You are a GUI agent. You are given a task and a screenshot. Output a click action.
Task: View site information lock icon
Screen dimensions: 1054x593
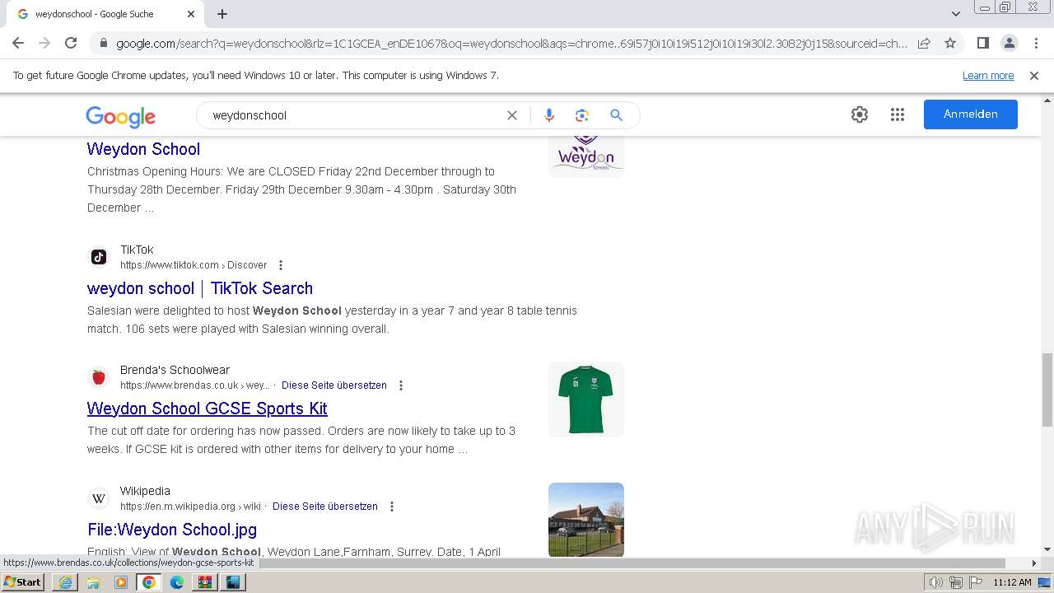pyautogui.click(x=104, y=44)
